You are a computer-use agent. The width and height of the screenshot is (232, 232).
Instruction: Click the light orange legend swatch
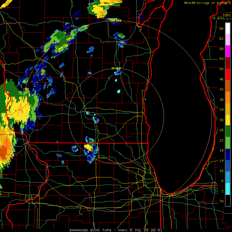[228, 97]
